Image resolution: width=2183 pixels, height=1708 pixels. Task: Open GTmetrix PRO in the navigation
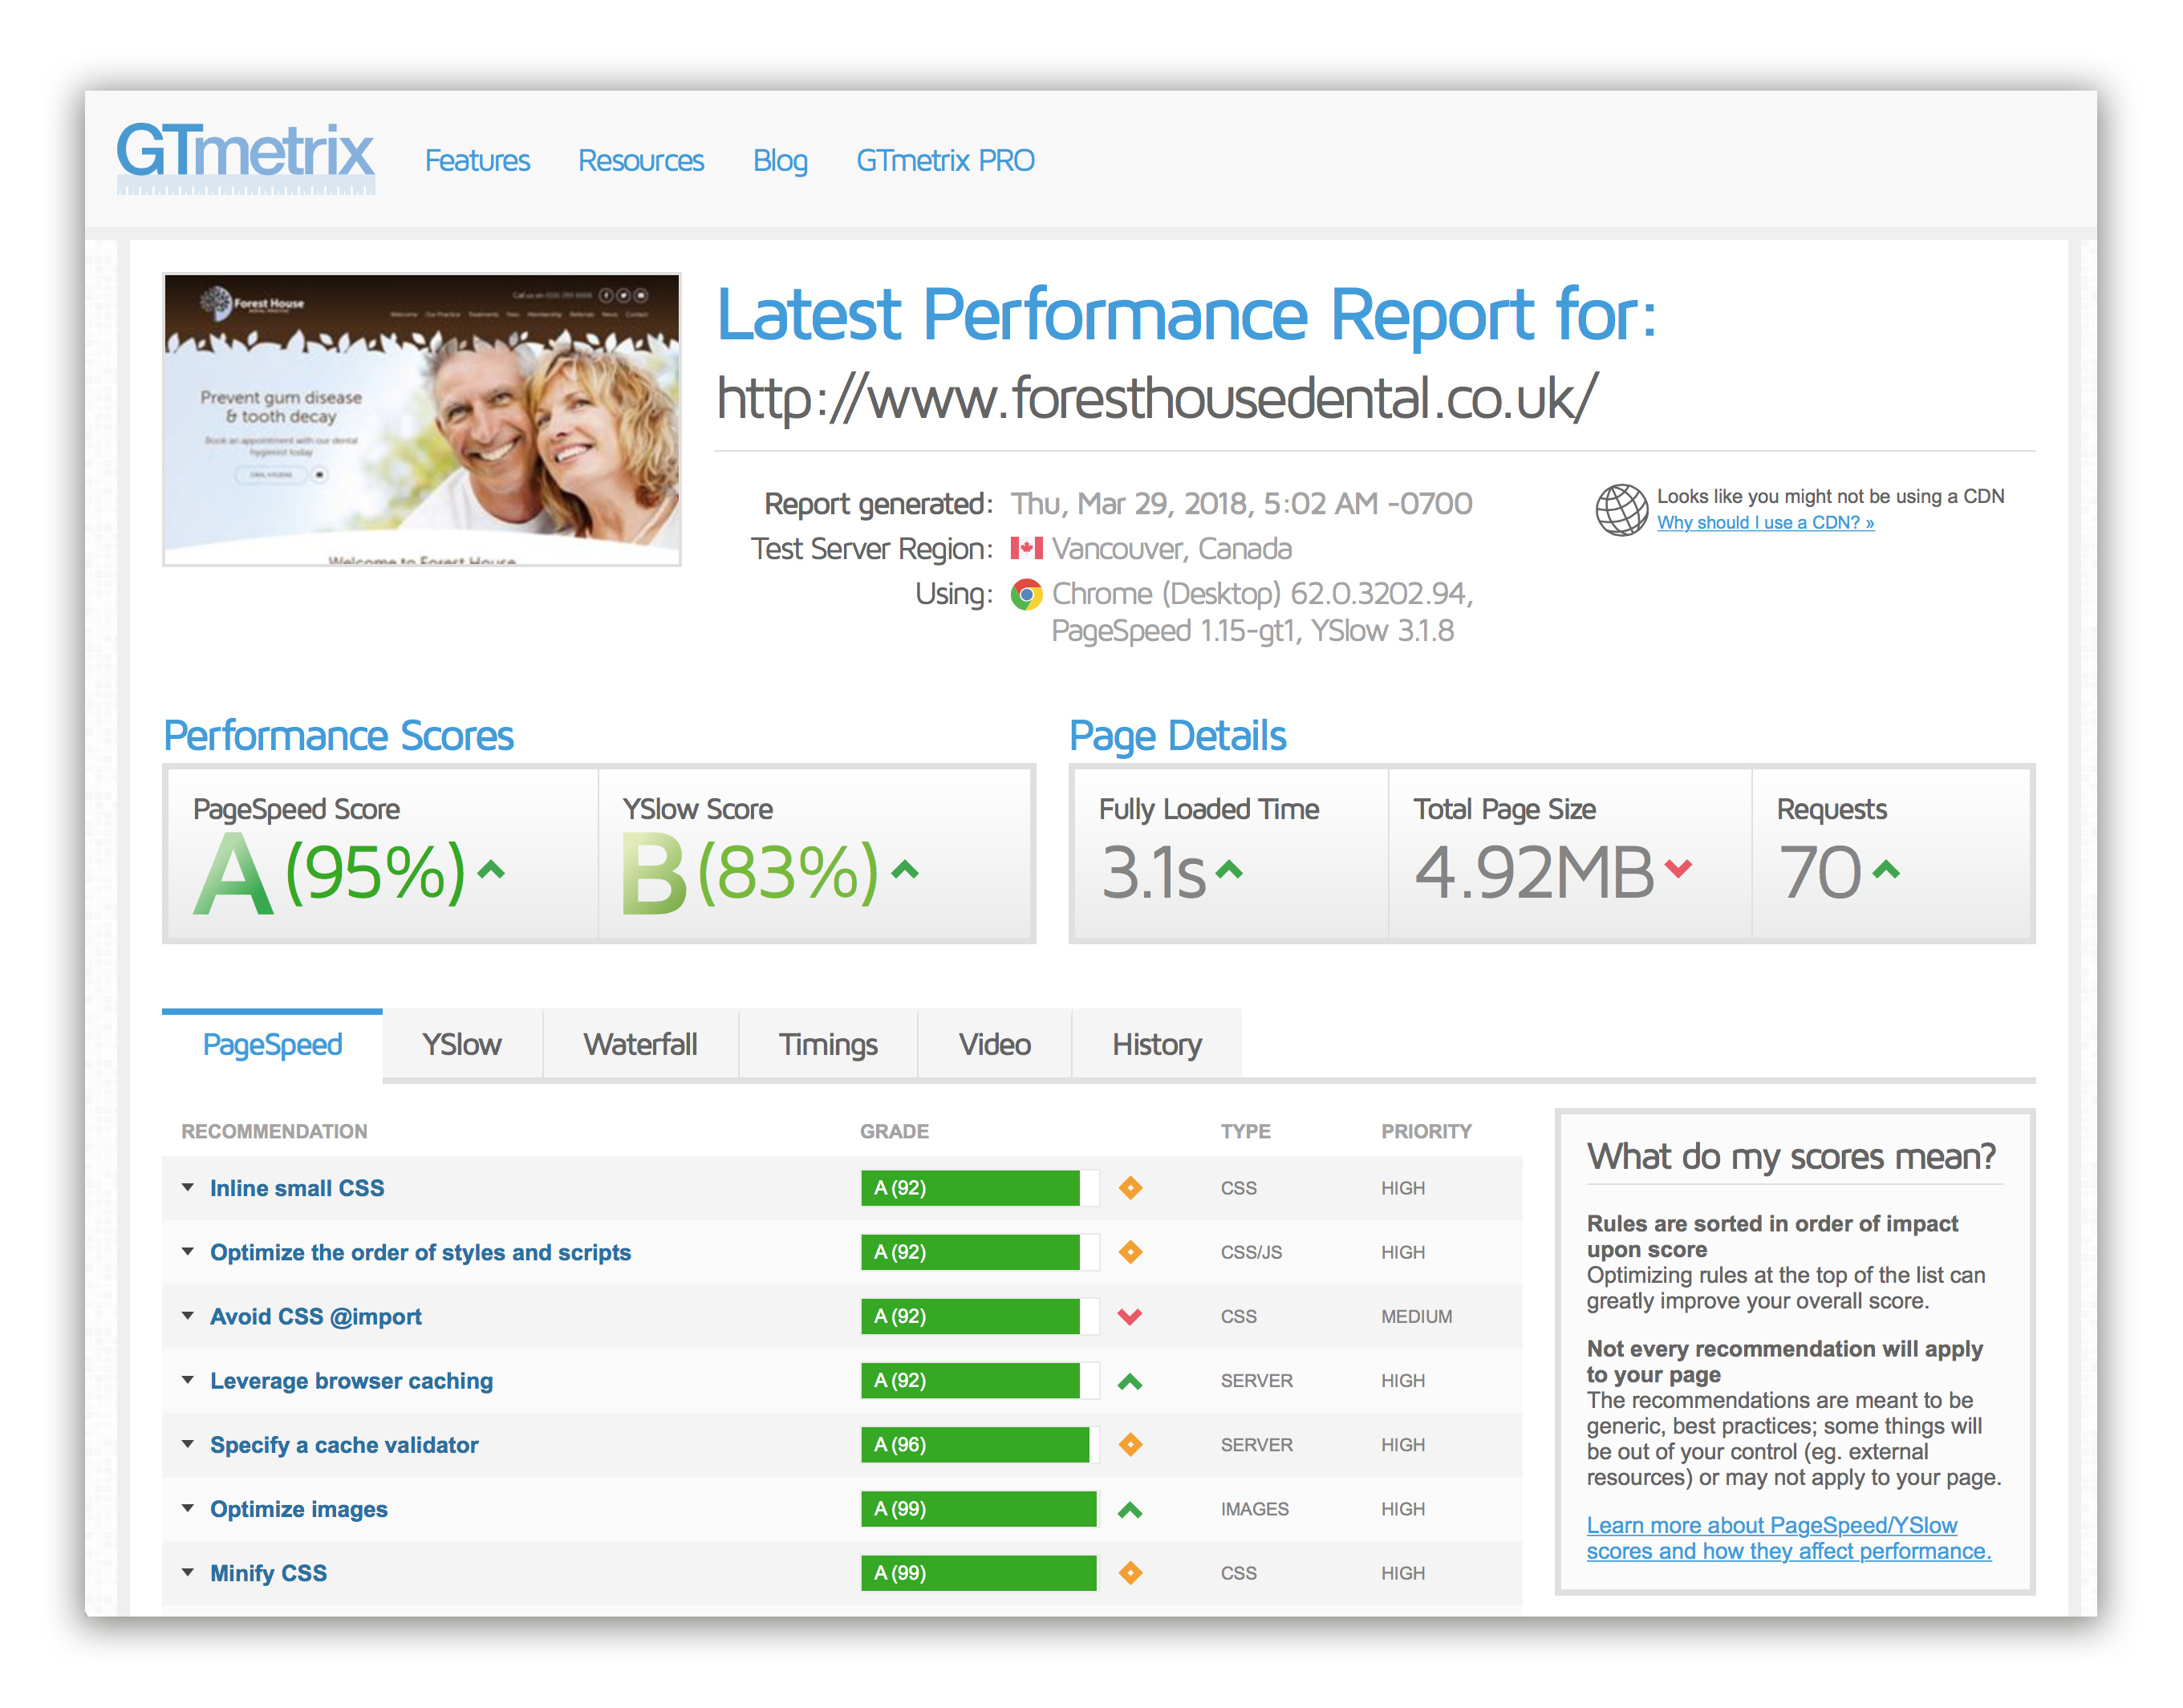click(945, 160)
